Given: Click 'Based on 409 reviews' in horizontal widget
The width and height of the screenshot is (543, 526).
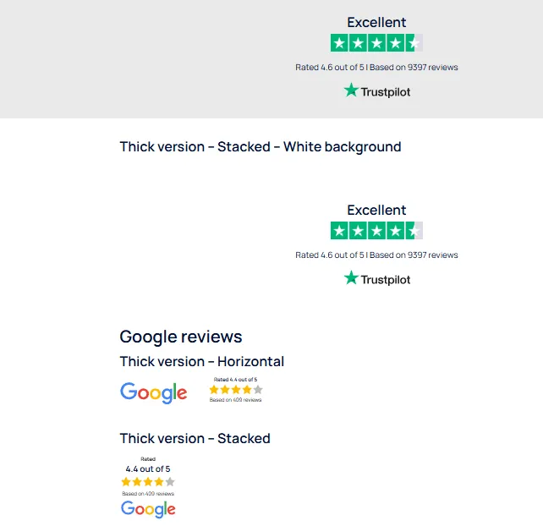Looking at the screenshot, I should [x=235, y=400].
